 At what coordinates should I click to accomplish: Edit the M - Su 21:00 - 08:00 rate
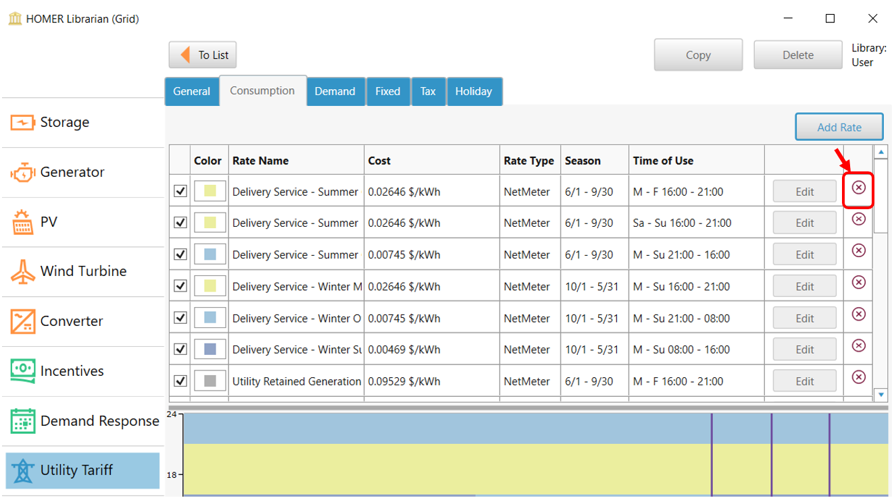[805, 318]
